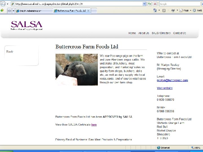
Task: Open the Tools gear menu
Action: 197,10
